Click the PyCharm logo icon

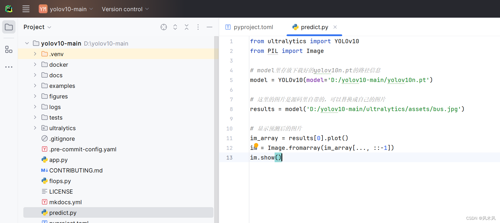[9, 9]
